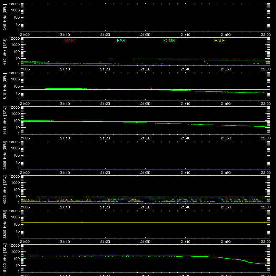Click the 21:20 time label below 4995 MHz panel

[x=105, y=207]
